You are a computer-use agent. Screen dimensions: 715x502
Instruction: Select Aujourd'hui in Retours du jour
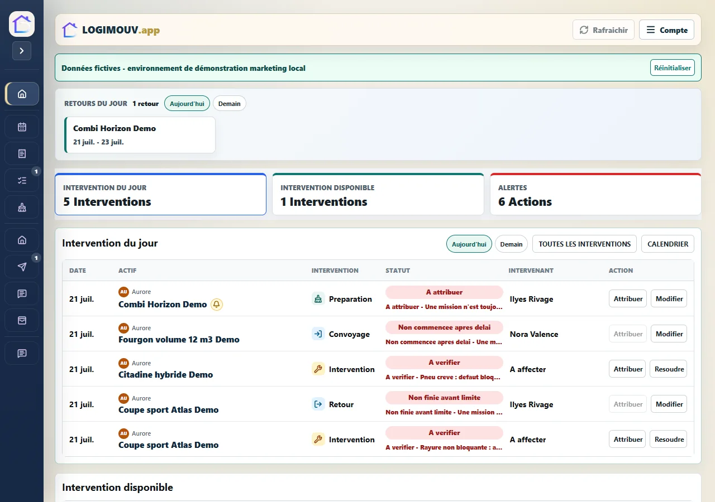point(187,104)
